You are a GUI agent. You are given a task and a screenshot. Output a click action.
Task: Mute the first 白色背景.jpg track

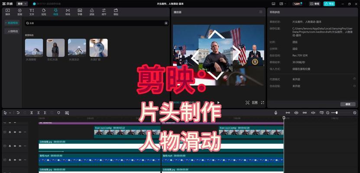(20, 146)
